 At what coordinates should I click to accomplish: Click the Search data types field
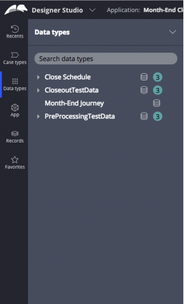106,58
